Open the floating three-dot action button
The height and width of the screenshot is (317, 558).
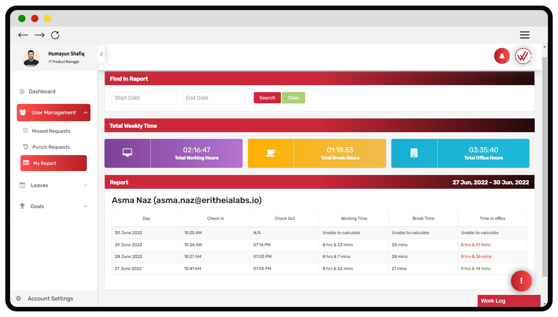pos(521,281)
